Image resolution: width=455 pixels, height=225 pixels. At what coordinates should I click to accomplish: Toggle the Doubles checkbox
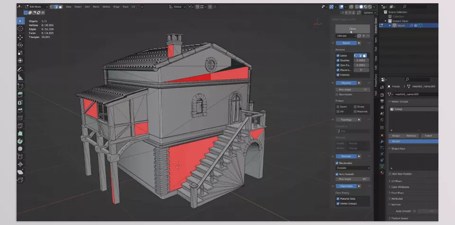338,60
